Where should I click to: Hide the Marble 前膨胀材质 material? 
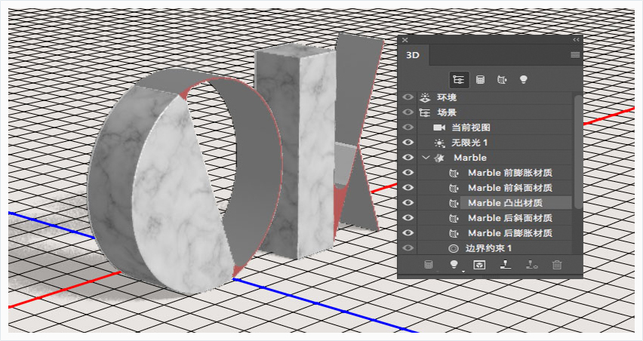tap(408, 173)
